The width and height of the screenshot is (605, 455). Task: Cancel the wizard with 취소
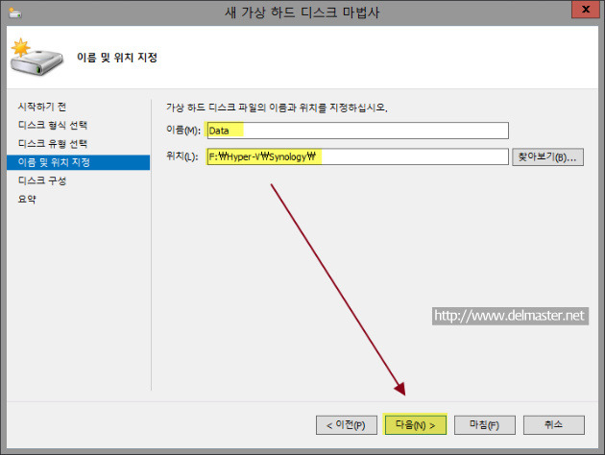[554, 425]
